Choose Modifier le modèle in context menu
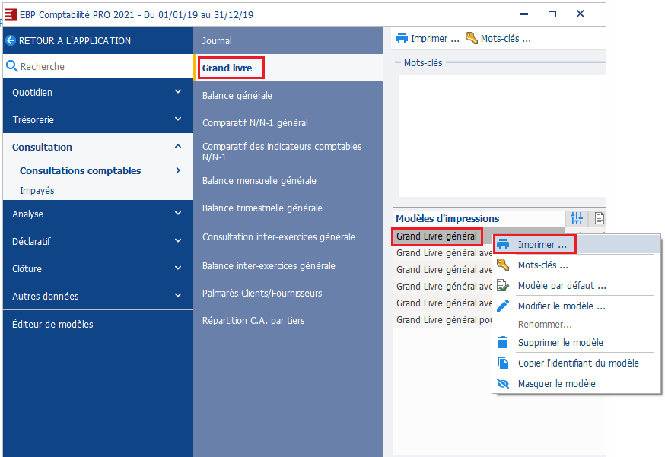 tap(577, 306)
